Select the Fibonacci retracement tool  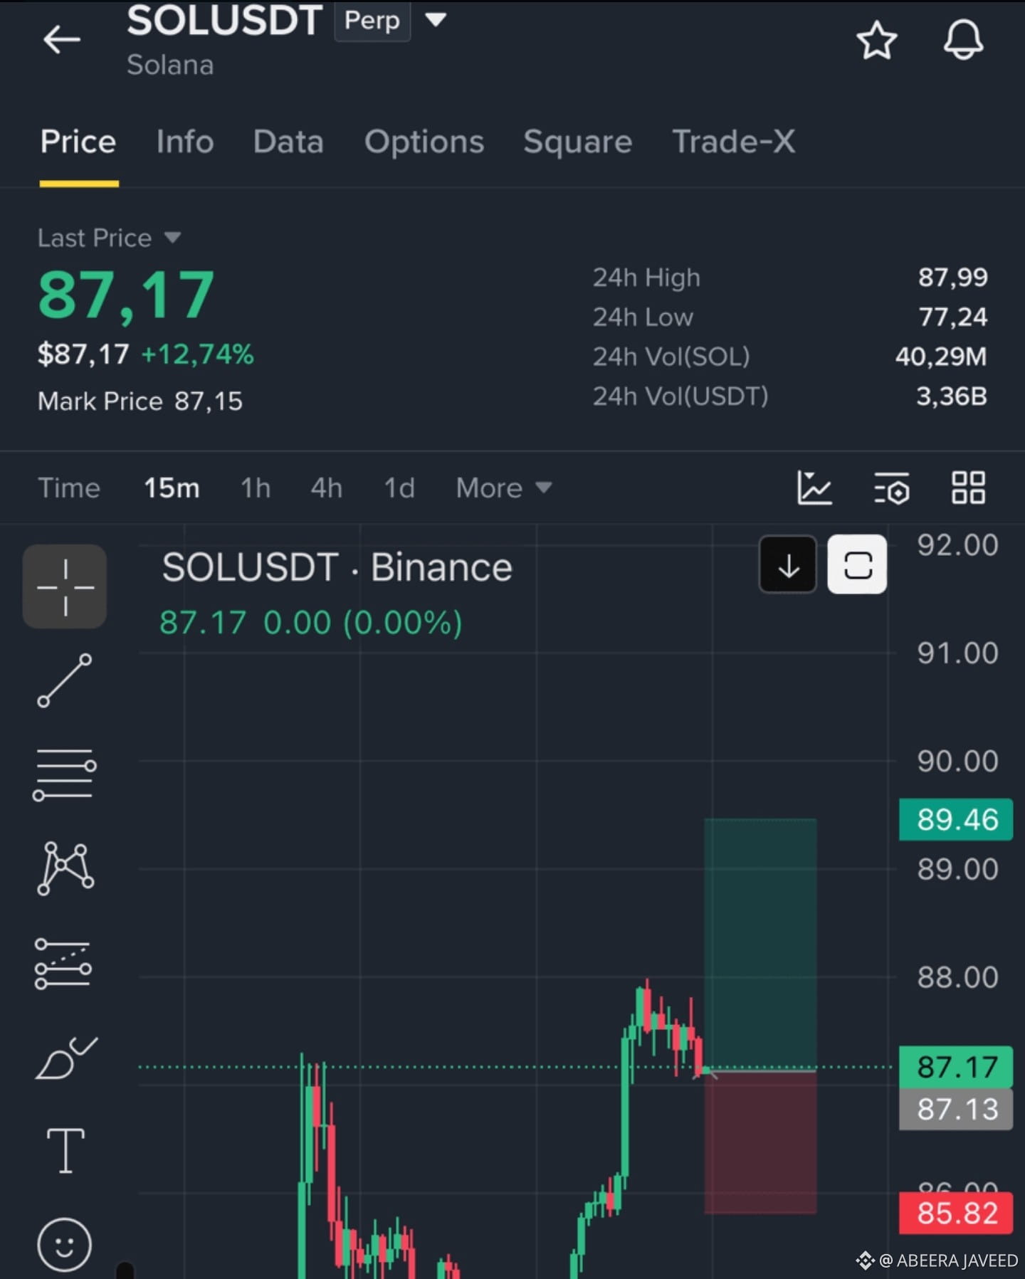click(x=63, y=964)
